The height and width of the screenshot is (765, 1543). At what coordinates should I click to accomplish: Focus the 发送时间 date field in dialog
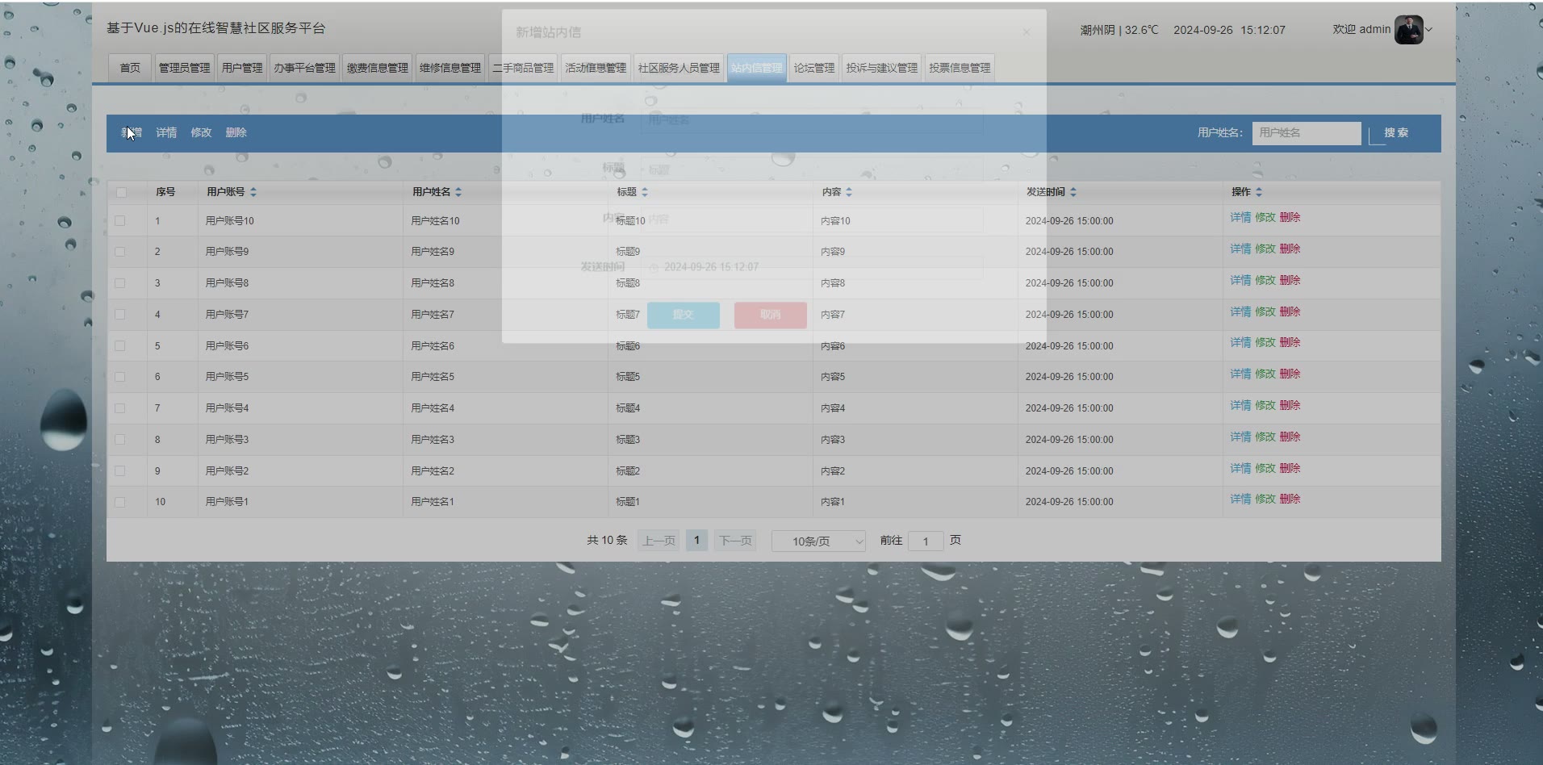coord(812,267)
